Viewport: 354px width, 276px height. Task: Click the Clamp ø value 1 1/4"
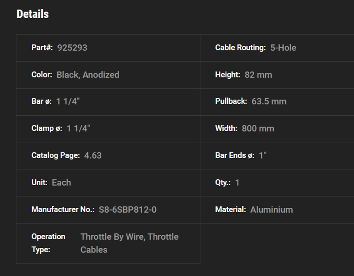tap(78, 128)
